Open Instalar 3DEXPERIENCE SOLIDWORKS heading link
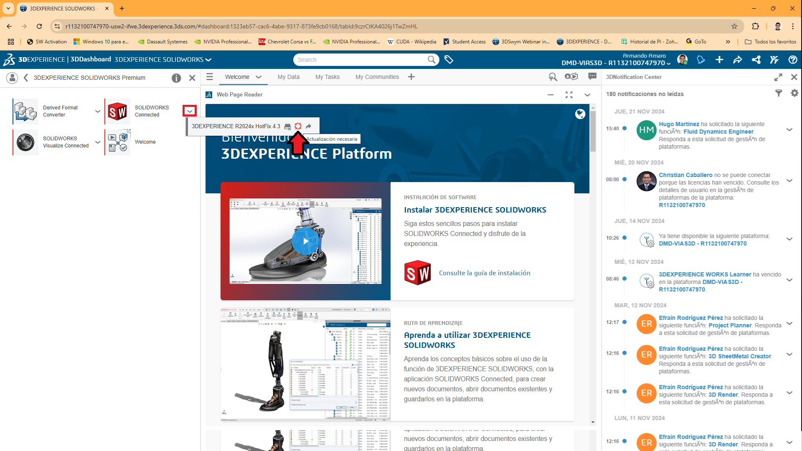The height and width of the screenshot is (451, 802). (475, 210)
